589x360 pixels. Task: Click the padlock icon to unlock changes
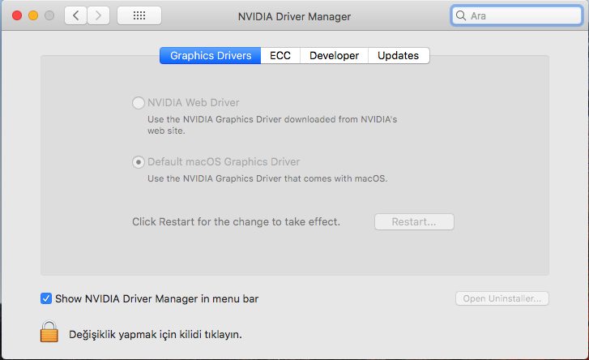(50, 332)
